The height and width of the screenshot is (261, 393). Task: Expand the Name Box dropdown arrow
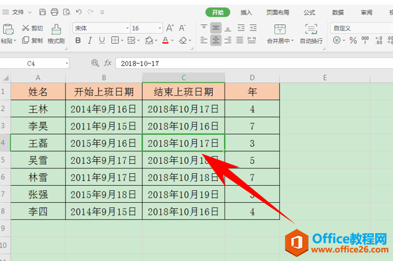pyautogui.click(x=67, y=63)
